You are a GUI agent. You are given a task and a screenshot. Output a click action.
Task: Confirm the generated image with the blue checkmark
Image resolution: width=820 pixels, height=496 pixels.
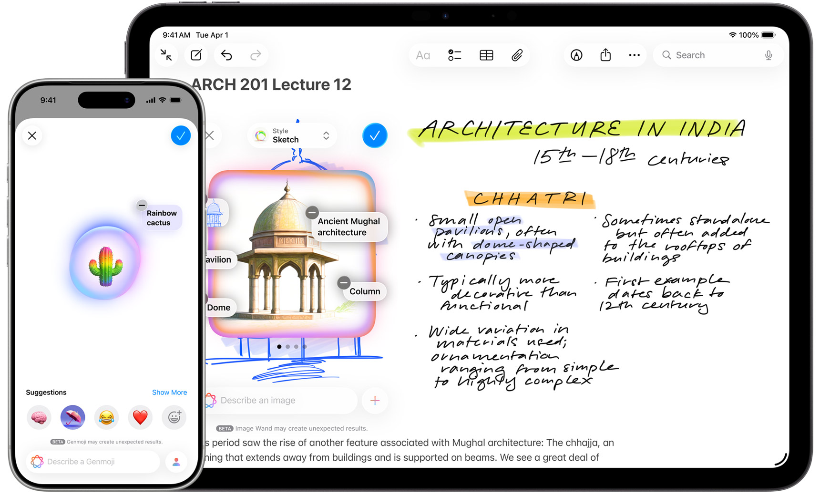pos(375,135)
